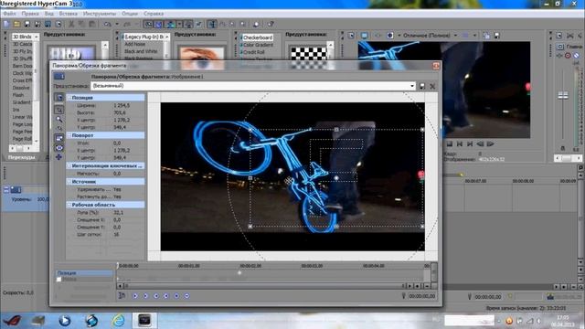Select the Zoom magnifier tool in Pan/Crop

click(x=58, y=120)
